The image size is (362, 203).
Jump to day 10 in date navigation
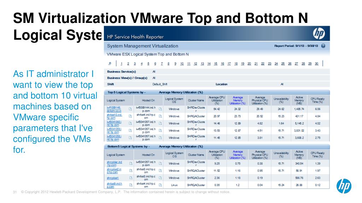182,64
